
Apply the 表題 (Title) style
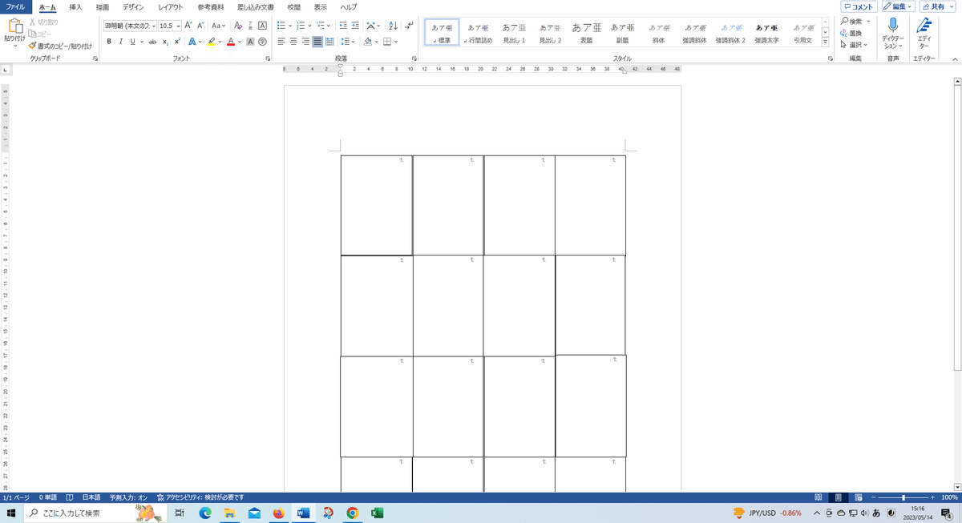586,32
